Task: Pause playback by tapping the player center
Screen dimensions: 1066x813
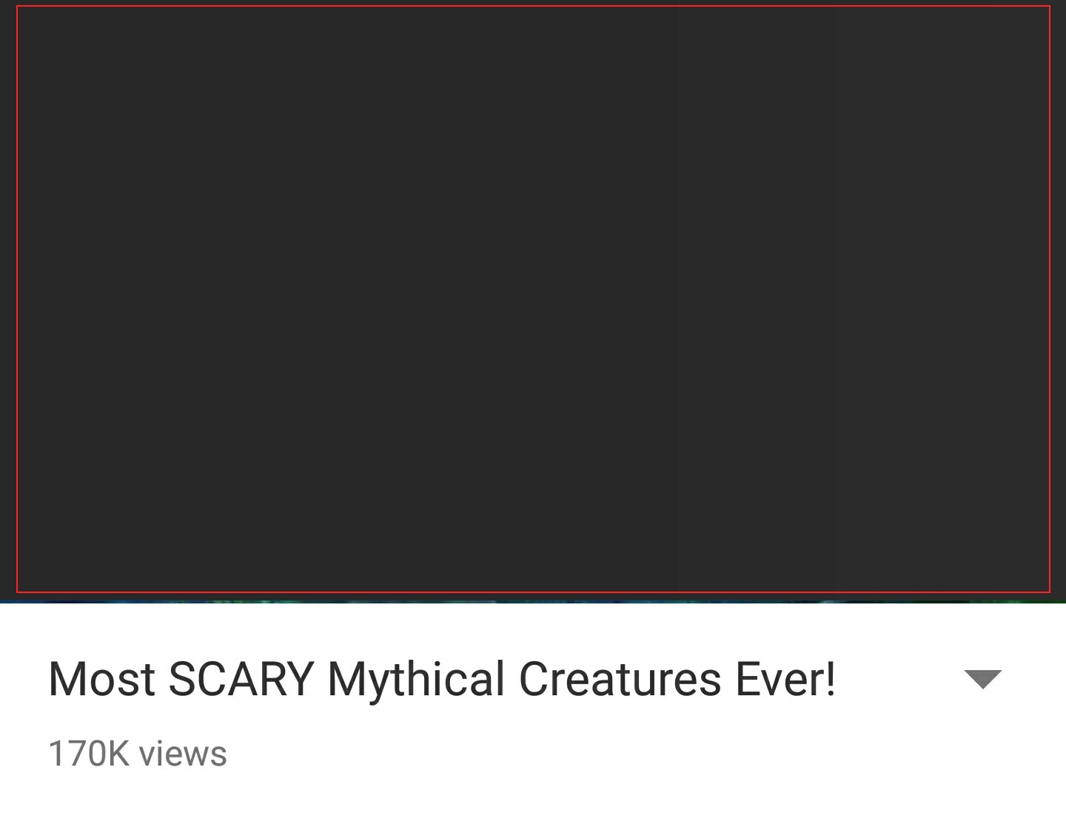Action: click(533, 299)
